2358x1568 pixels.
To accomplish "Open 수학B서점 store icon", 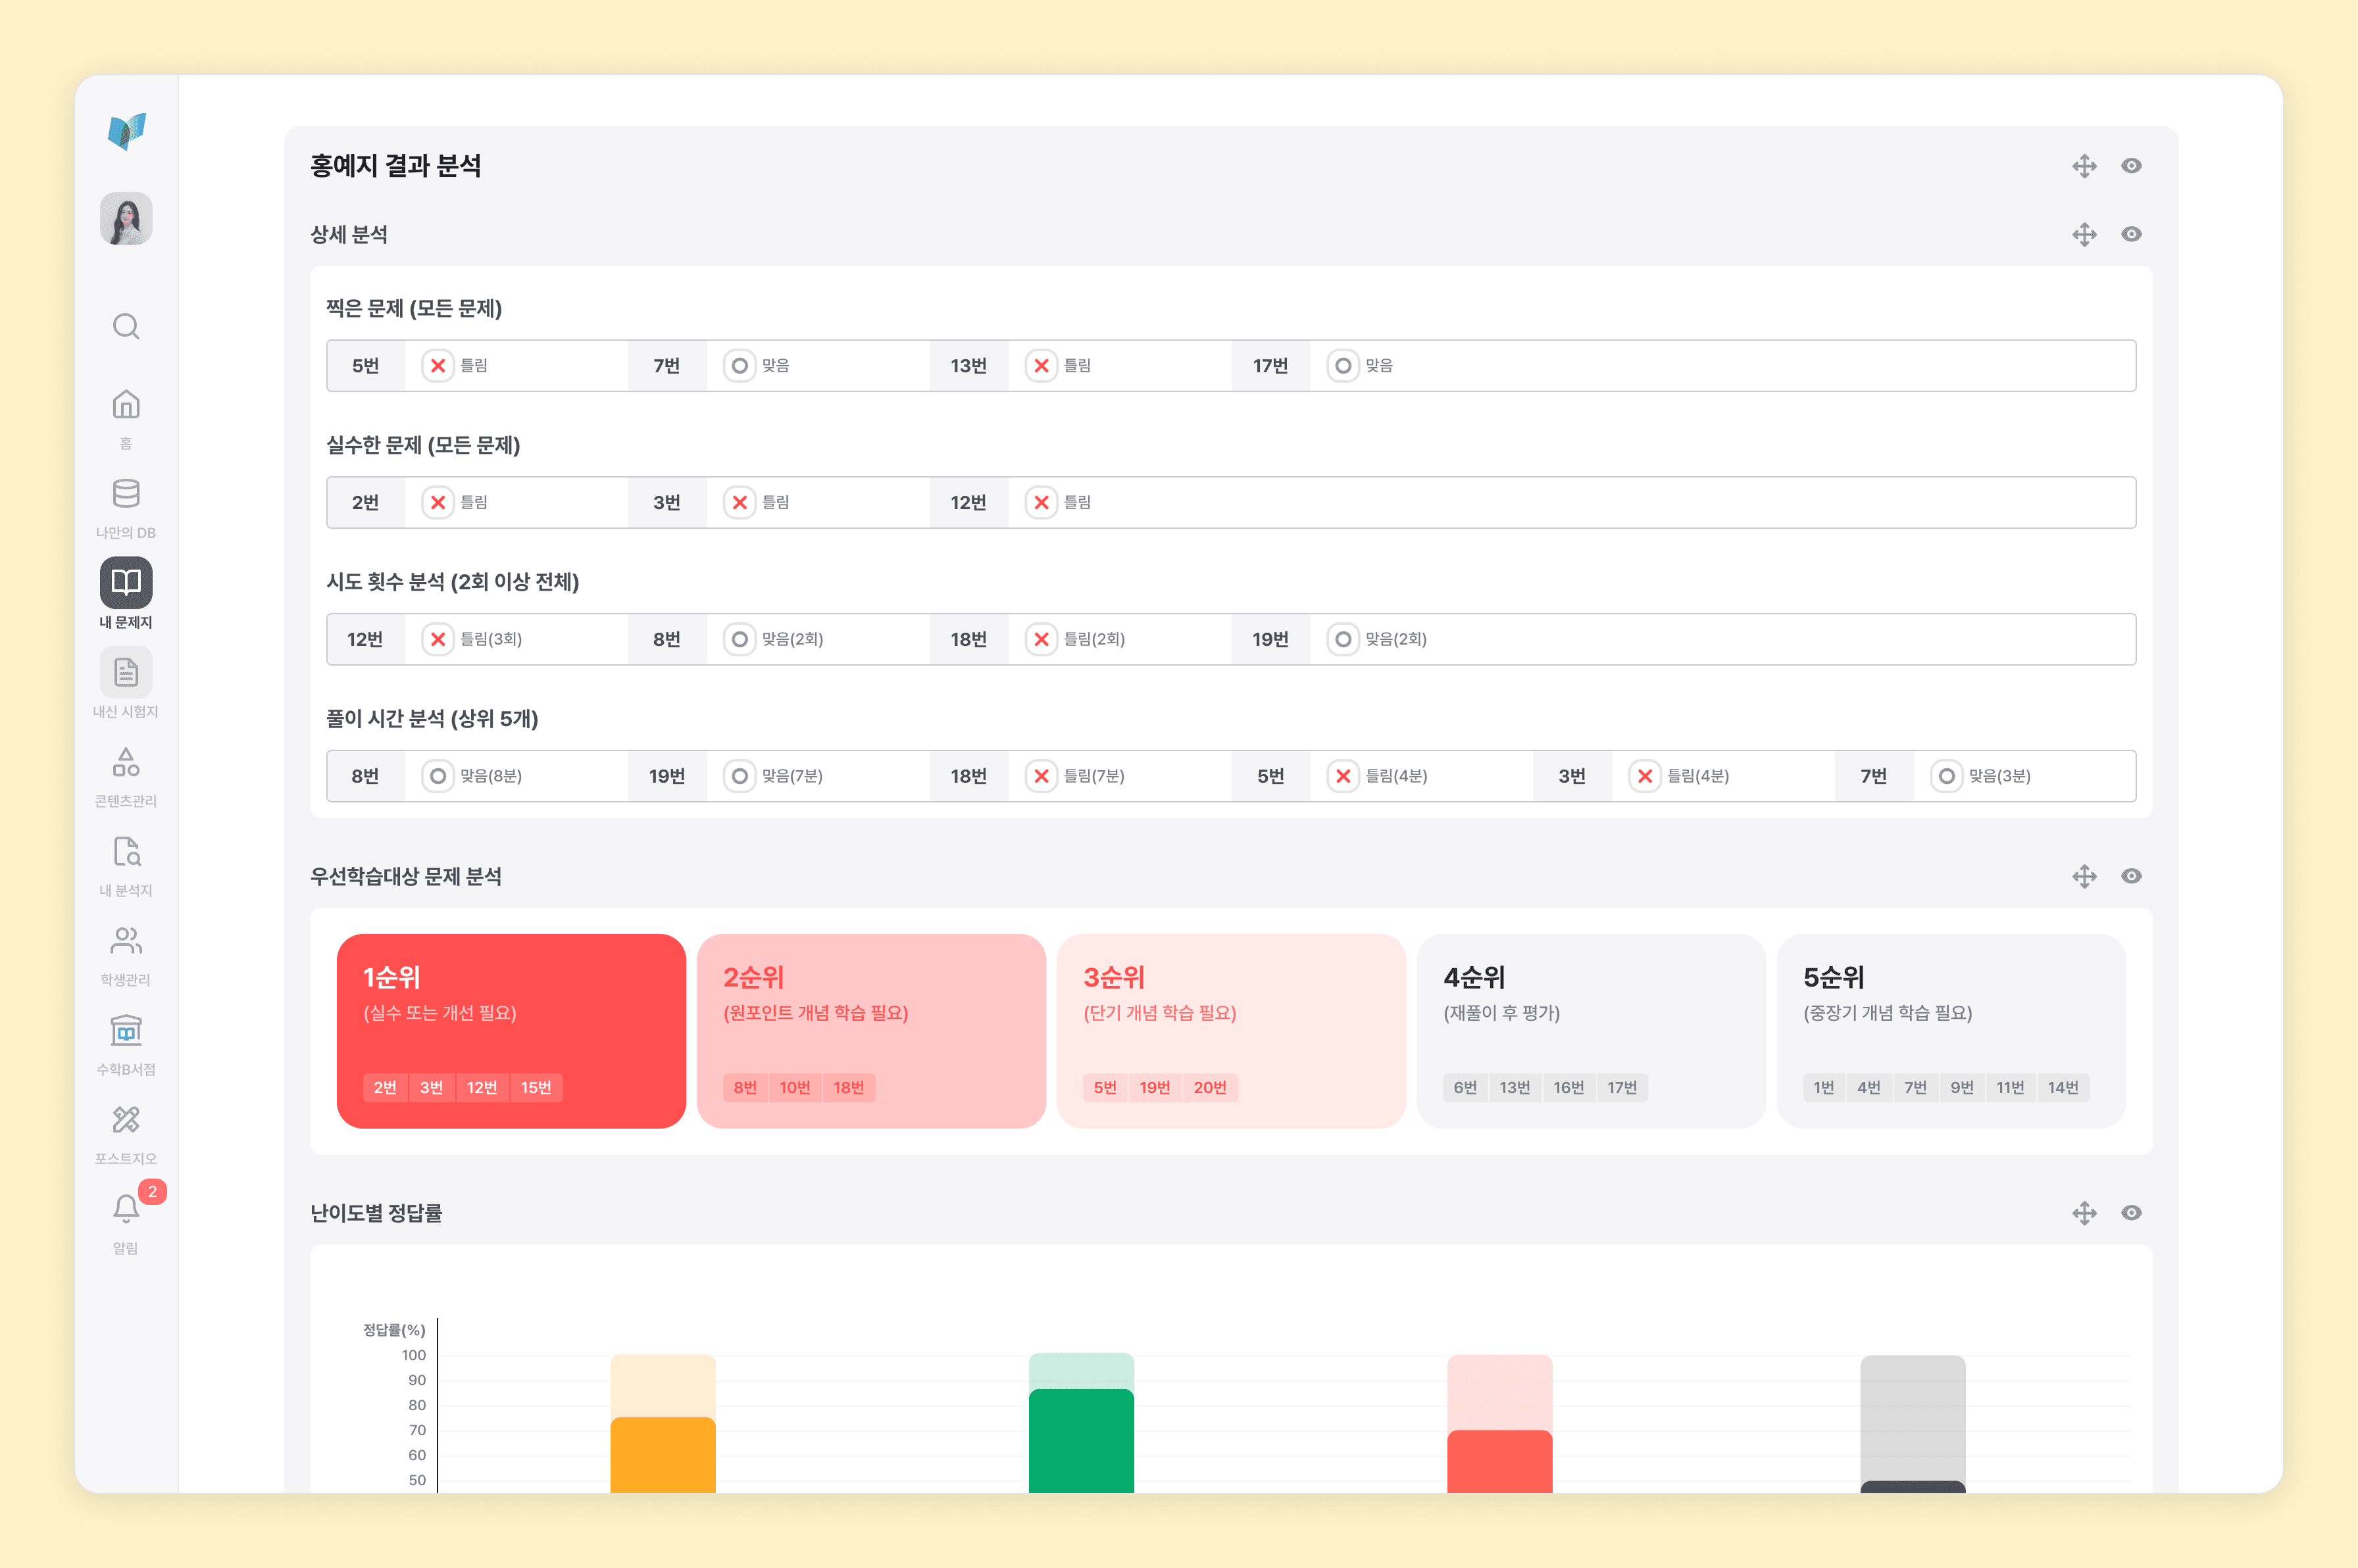I will coord(126,1030).
